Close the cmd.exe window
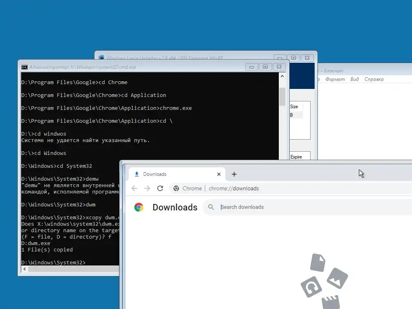This screenshot has height=309, width=412. (x=279, y=67)
